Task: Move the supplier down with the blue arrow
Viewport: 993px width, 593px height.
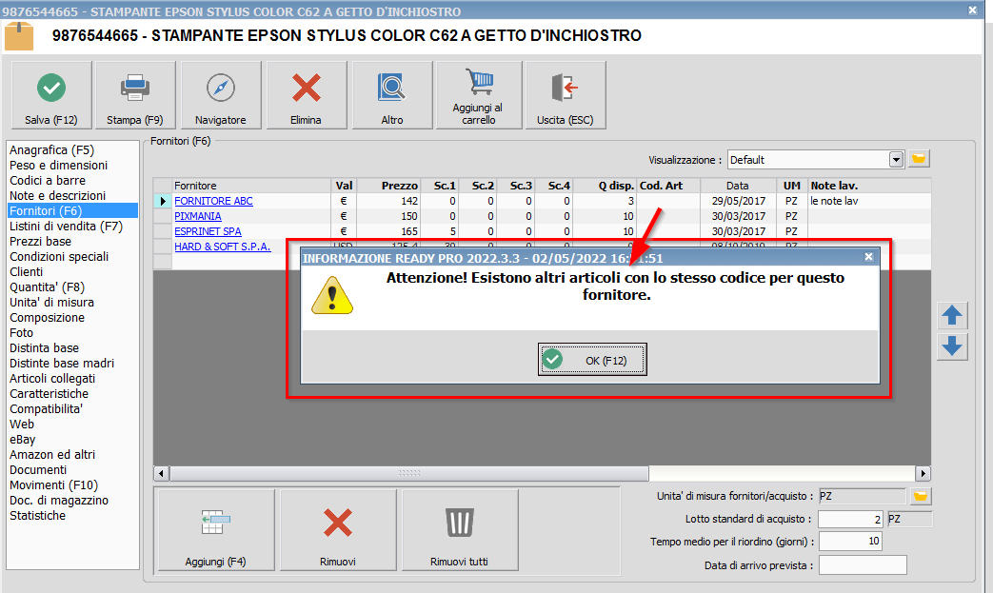Action: 952,346
